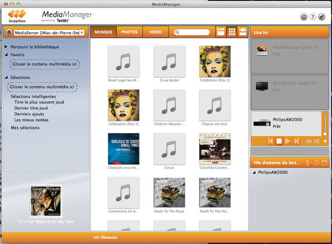Open the Chabrier-Roussel album
This screenshot has height=244, width=332.
(170, 105)
